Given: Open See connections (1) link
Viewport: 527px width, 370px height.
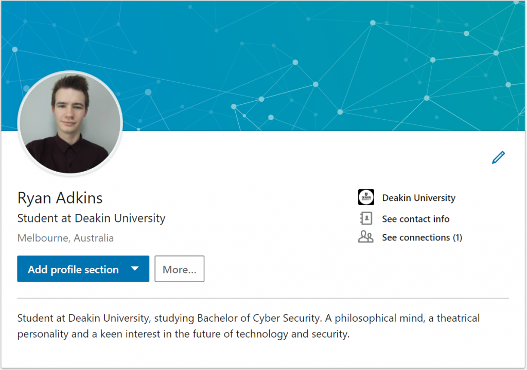Looking at the screenshot, I should (x=422, y=237).
